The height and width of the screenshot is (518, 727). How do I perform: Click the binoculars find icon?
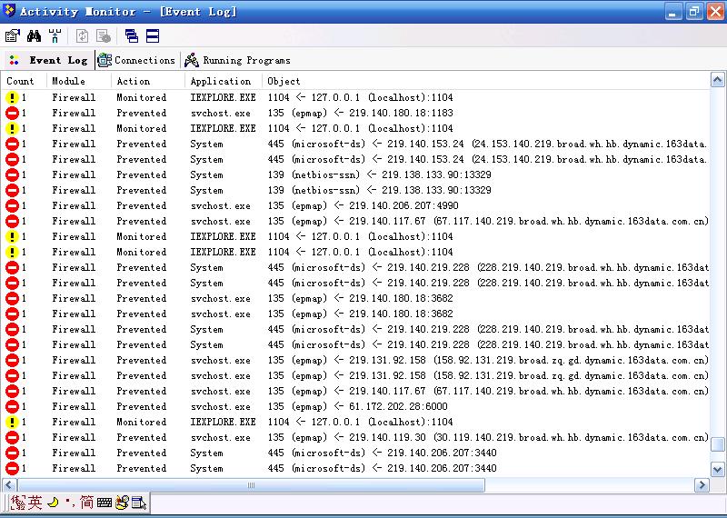point(34,35)
